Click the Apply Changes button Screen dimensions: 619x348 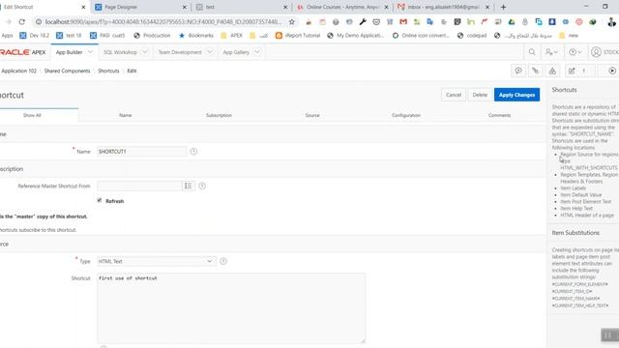point(516,95)
